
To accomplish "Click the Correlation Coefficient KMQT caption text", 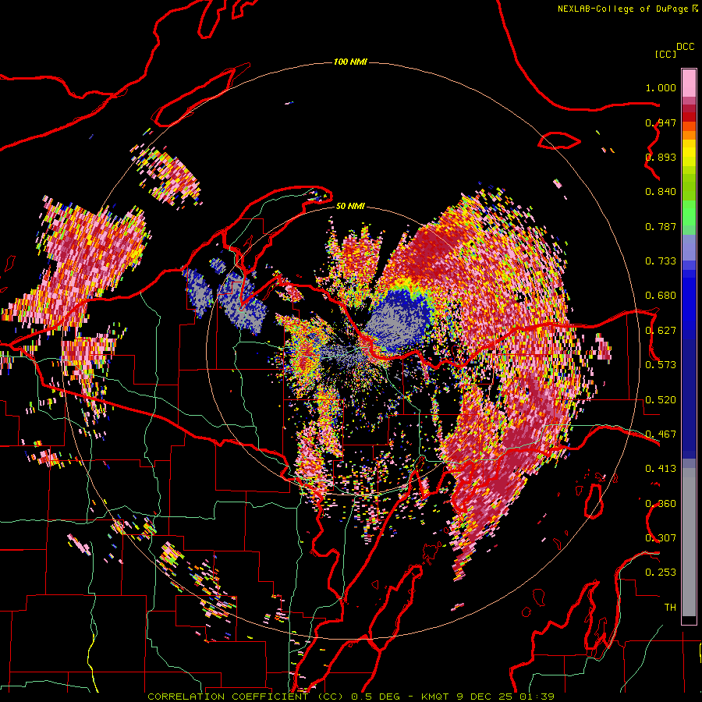I will tap(351, 697).
